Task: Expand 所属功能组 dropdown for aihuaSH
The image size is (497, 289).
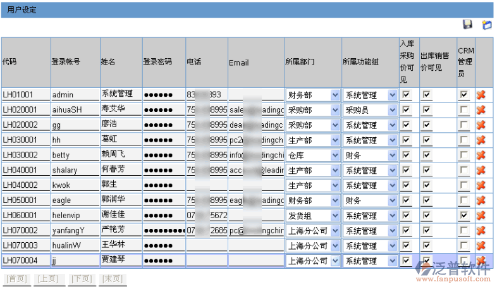Action: [x=392, y=110]
